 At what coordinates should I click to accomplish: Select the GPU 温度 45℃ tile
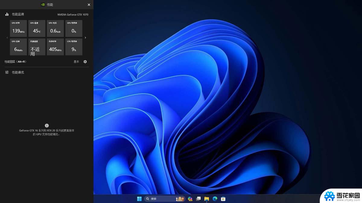coord(37,29)
